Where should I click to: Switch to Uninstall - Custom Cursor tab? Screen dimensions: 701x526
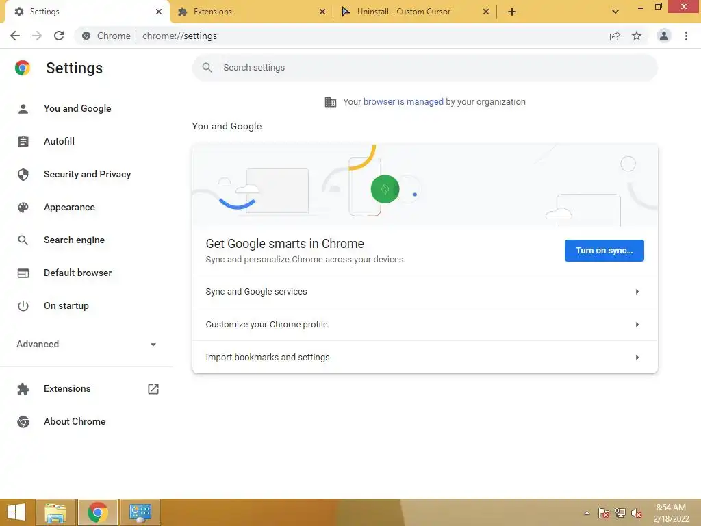[415, 12]
